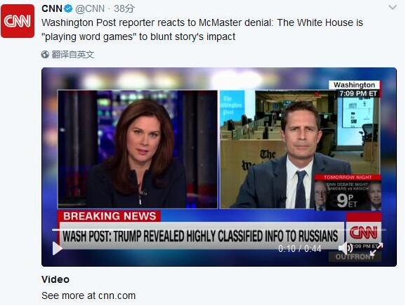Image resolution: width=406 pixels, height=306 pixels.
Task: Click the video thumbnail of the news anchor
Action: click(138, 149)
